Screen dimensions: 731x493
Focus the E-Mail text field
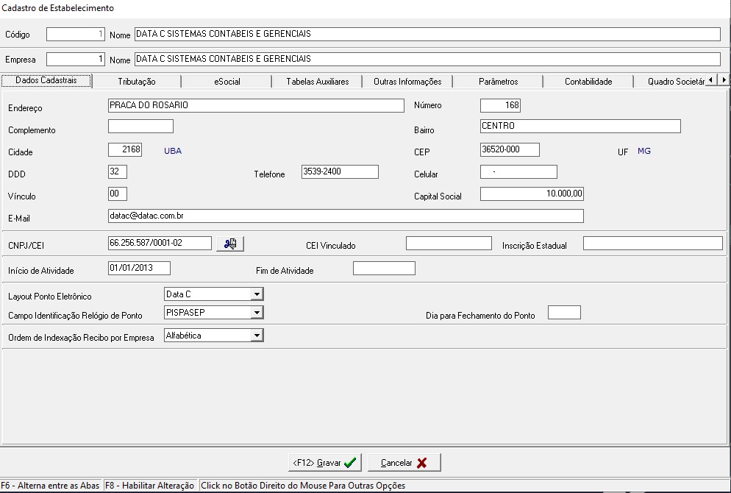click(345, 216)
